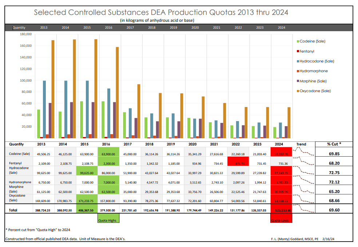
Task: Select the Hydrocodone (Sale) blue legend marker
Action: 298,61
